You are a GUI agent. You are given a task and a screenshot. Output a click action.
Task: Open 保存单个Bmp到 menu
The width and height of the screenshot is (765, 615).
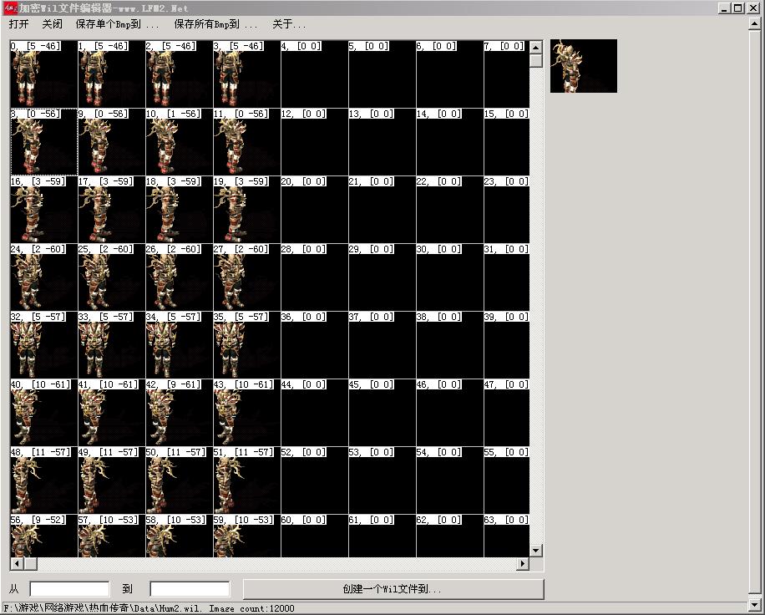coord(117,24)
